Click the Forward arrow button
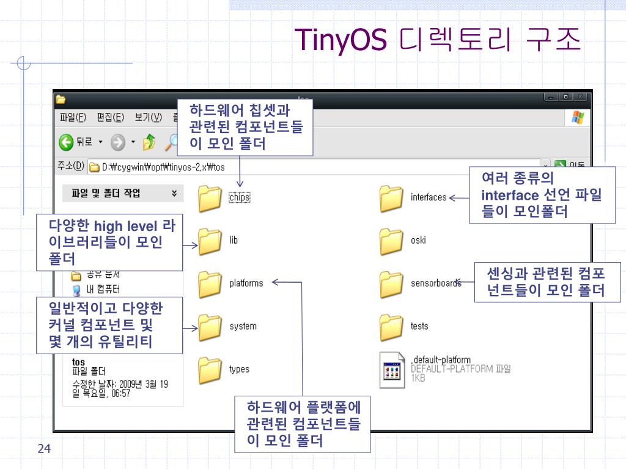Screen dimensions: 626x469 [118, 142]
